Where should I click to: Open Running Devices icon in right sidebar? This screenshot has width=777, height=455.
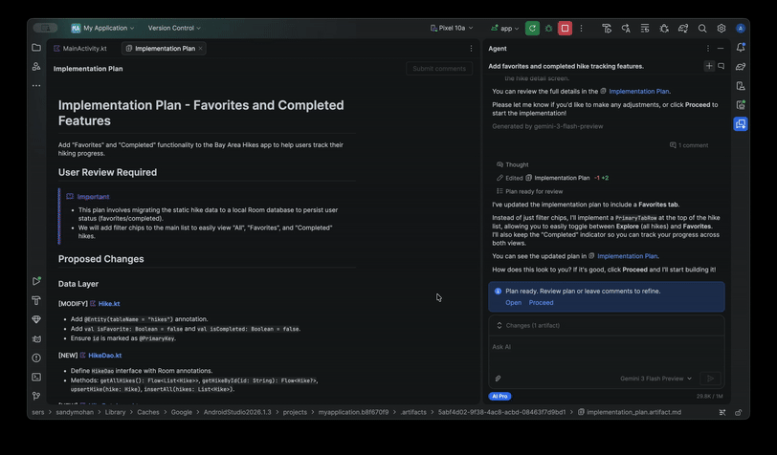(x=741, y=104)
